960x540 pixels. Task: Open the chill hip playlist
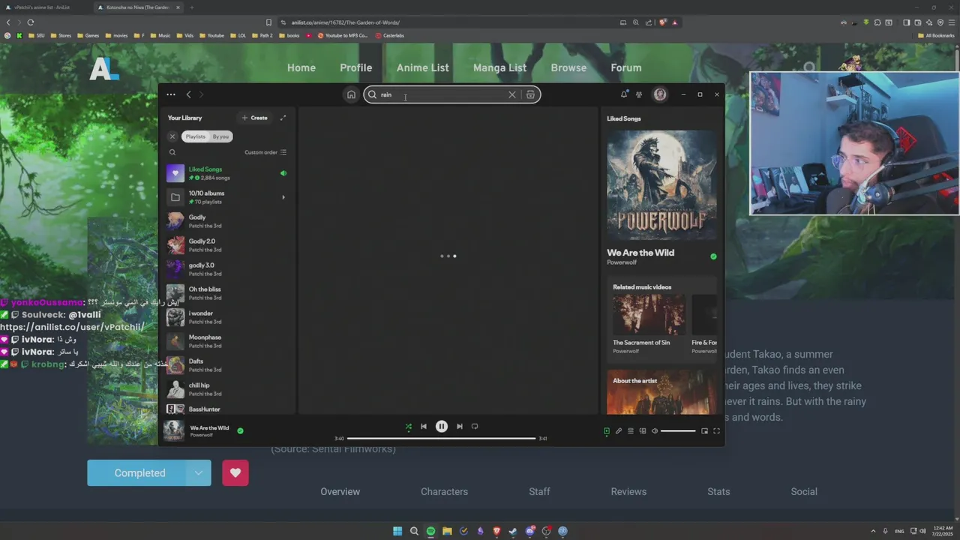click(x=226, y=389)
